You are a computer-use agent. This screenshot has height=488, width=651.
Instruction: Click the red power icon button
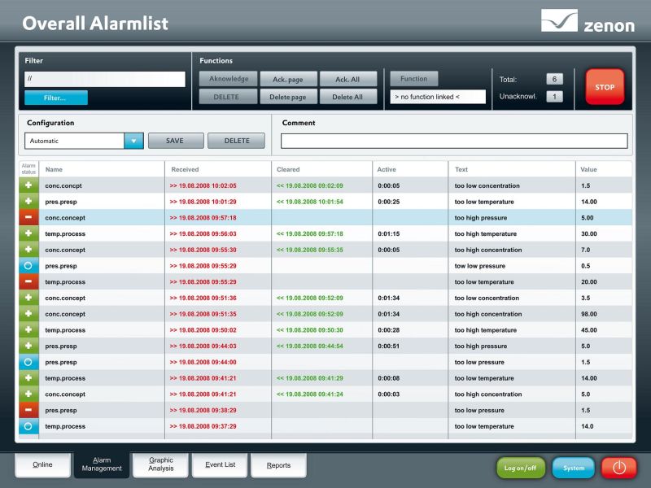pyautogui.click(x=619, y=468)
